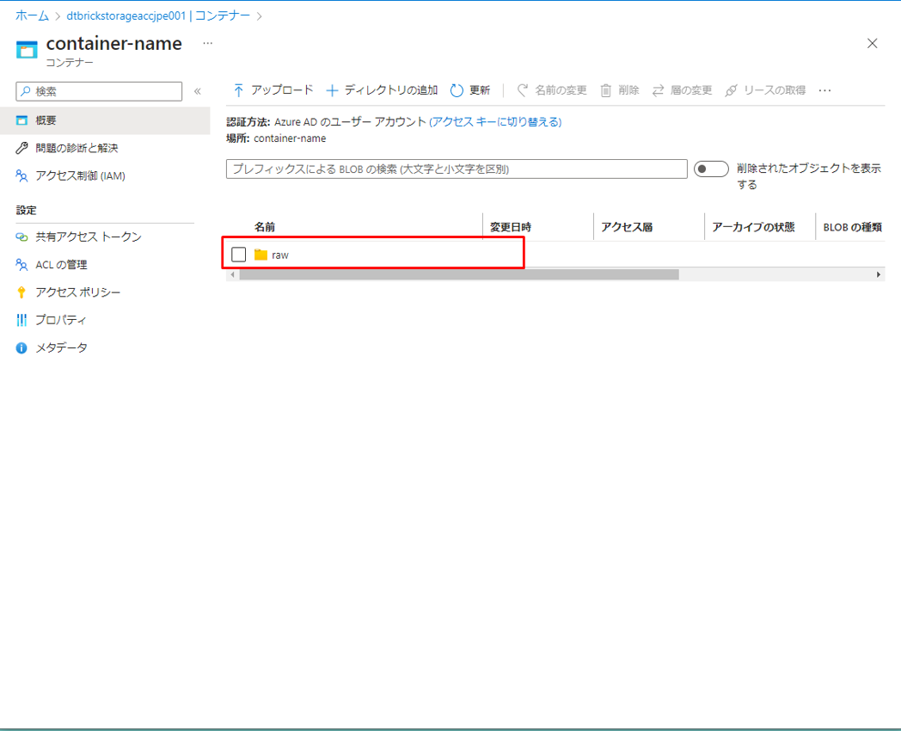Screen dimensions: 901x731
Task: Open アクセス制御 (IAM) in the sidebar
Action: pos(80,175)
